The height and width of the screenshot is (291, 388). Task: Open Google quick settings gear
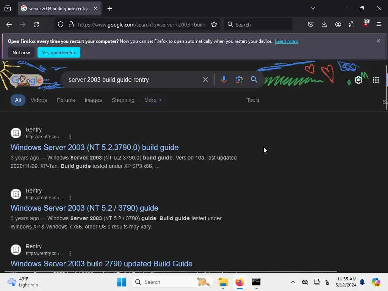(358, 80)
